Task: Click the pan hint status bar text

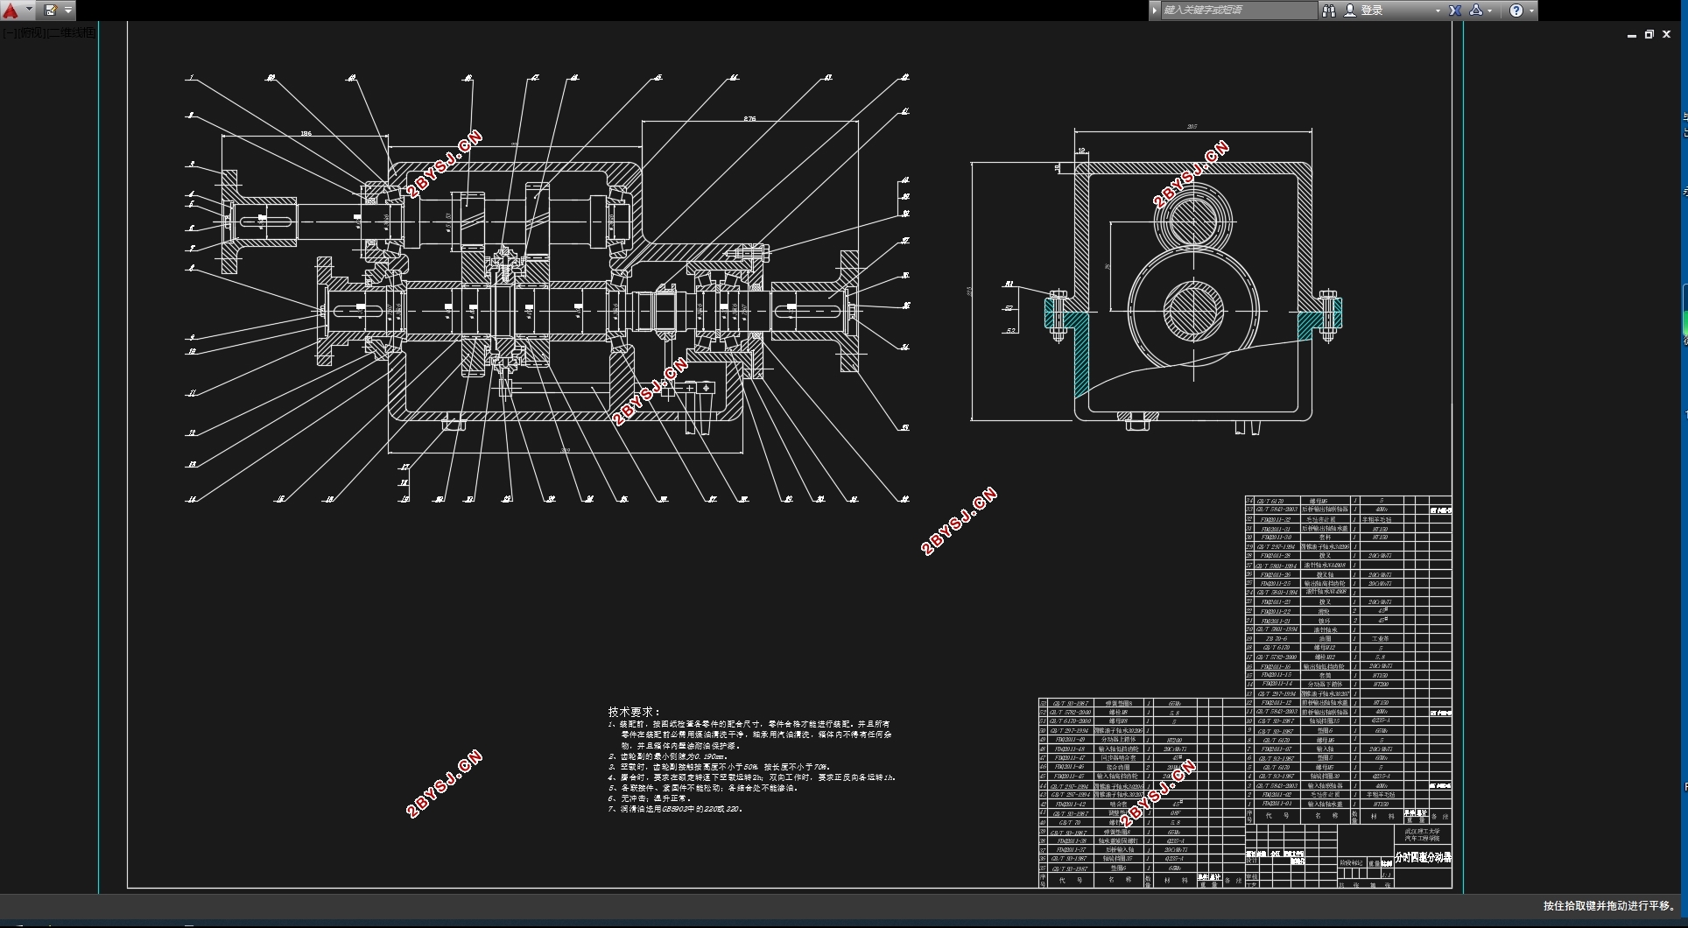Action: point(1609,906)
